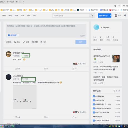Open 学前端的小余 avatar
Viewport: 128px width, 128px height.
tap(9, 54)
